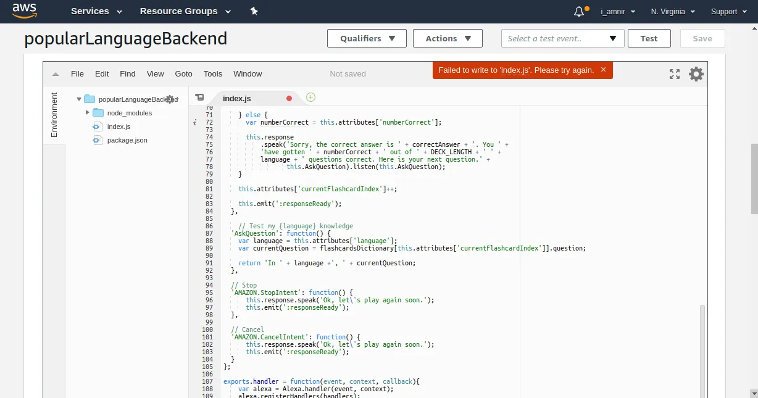This screenshot has height=398, width=758.
Task: Open the pinned shortcuts pushpin icon
Action: 254,11
